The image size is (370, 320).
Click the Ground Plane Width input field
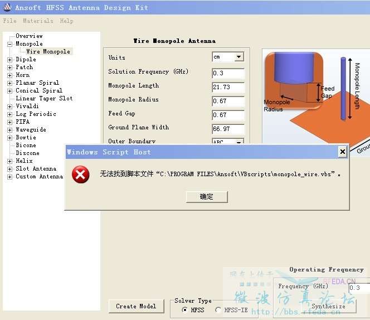click(x=228, y=129)
